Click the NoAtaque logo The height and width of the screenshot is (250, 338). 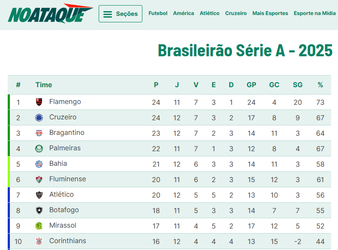click(50, 14)
